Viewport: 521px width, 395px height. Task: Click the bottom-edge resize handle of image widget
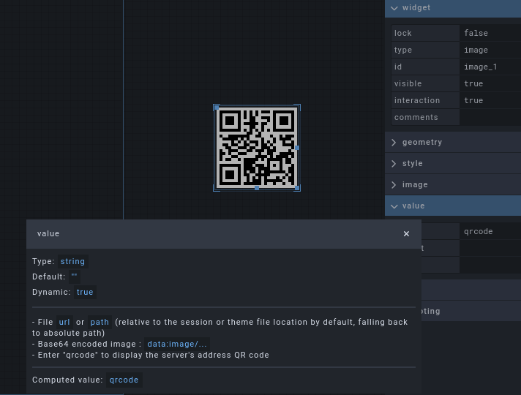[257, 188]
